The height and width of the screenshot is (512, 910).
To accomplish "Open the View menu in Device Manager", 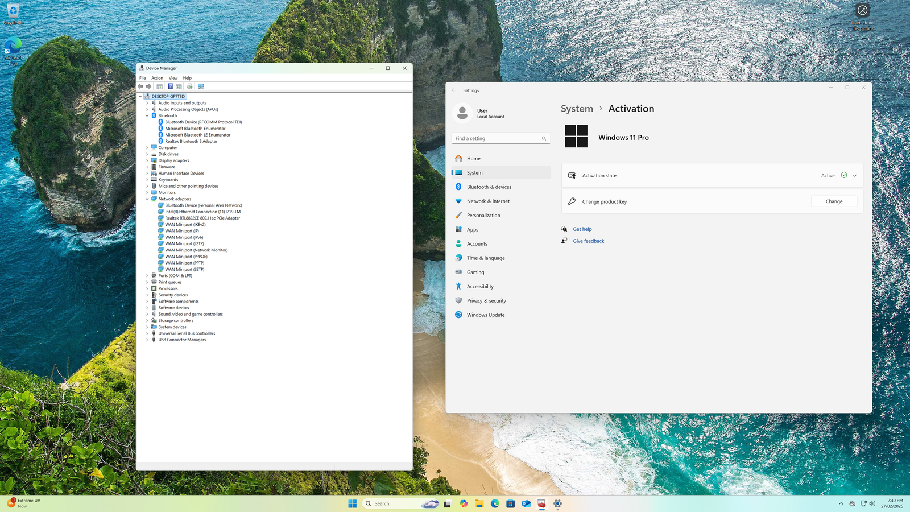I will (173, 78).
